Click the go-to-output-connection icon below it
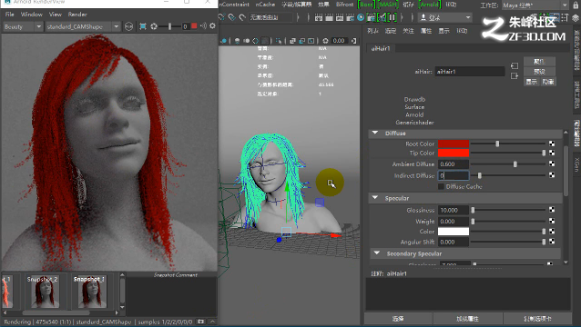 coord(515,76)
